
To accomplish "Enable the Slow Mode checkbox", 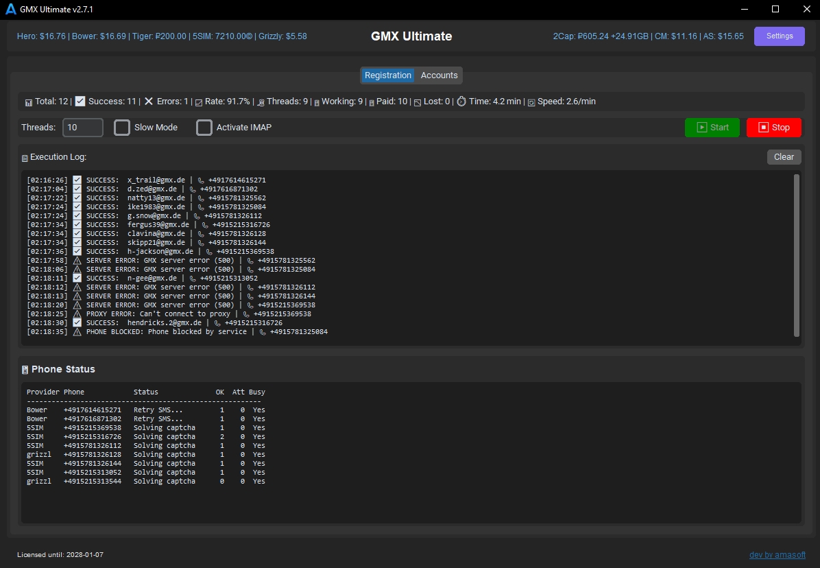I will pos(122,128).
